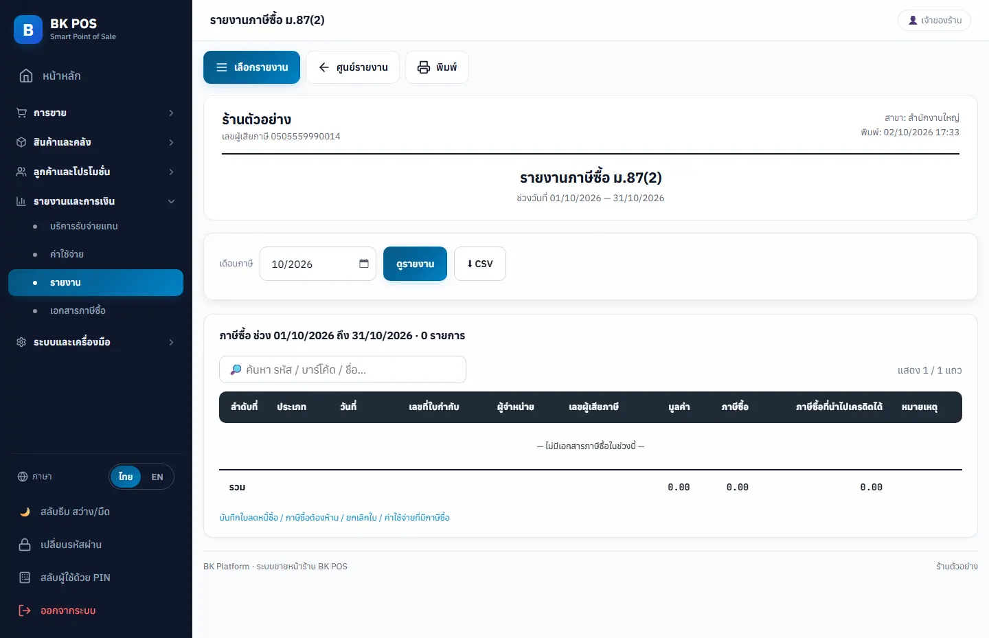Click the 10/2026 month input field

pos(318,264)
